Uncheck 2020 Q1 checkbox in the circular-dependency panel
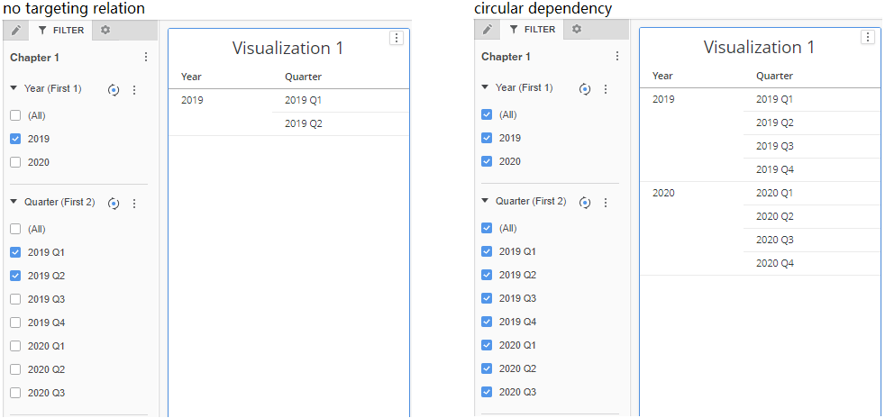The width and height of the screenshot is (885, 418). 487,345
